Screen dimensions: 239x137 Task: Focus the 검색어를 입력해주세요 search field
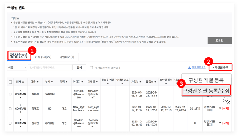tap(50, 67)
